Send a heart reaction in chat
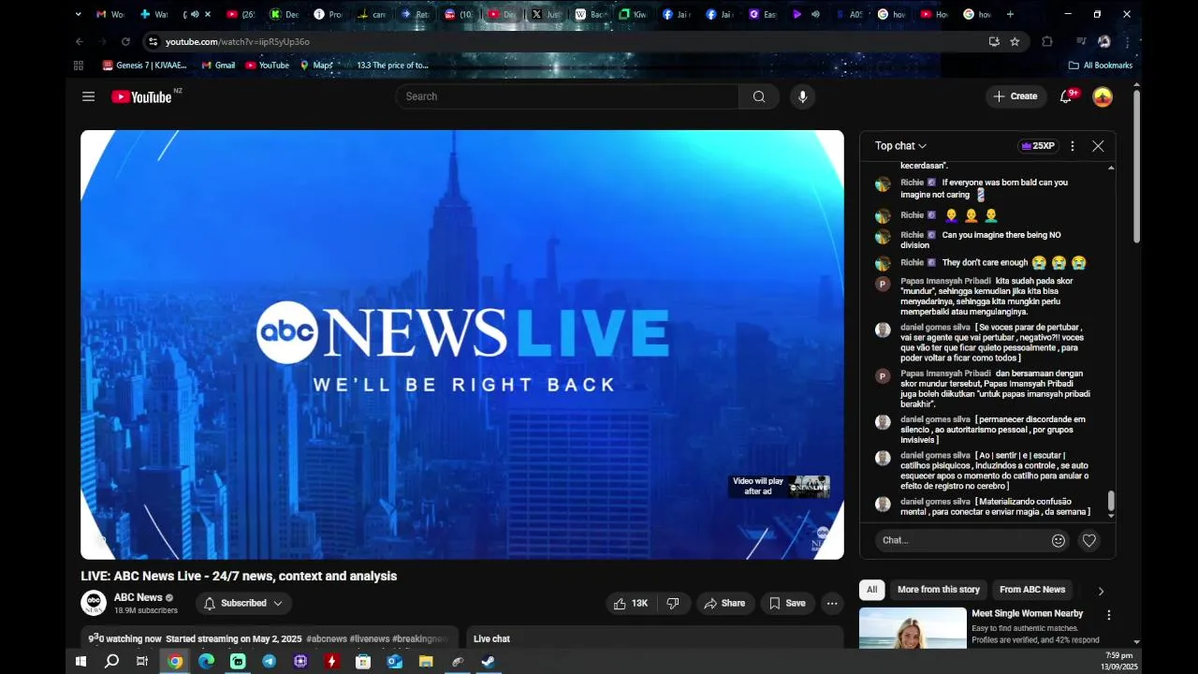1198x674 pixels. (1088, 540)
